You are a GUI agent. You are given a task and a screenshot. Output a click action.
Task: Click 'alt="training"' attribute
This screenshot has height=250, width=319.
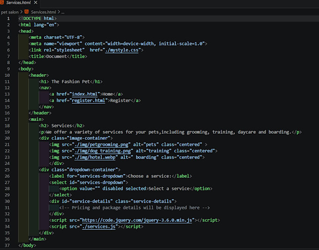click(x=153, y=151)
